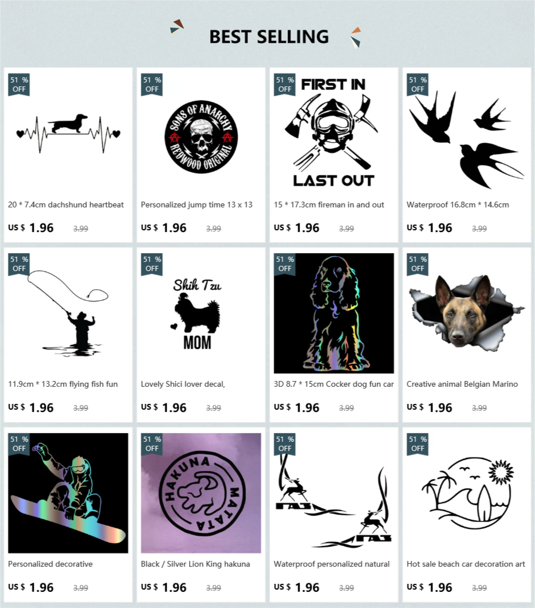Screen dimensions: 535x608
Task: View the Belgian Malinois torn metal sticker
Action: (x=466, y=313)
